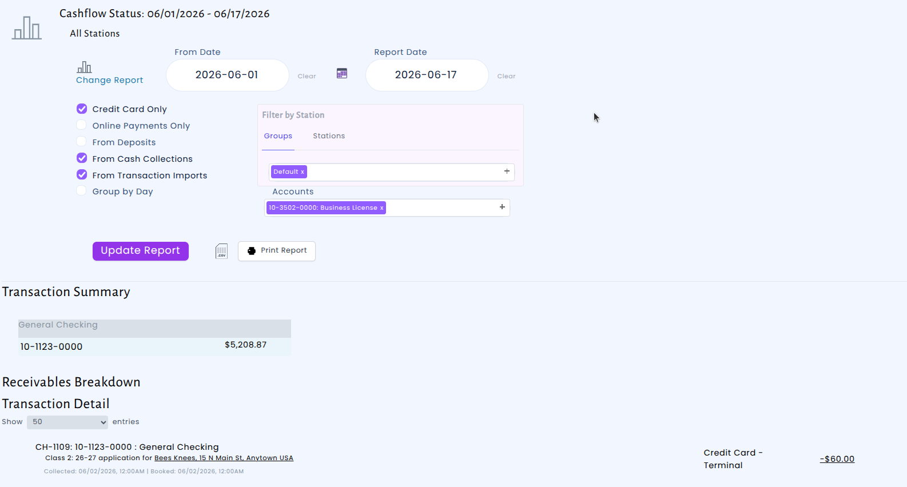Open the groups filter selection field
The height and width of the screenshot is (487, 907).
[392, 172]
